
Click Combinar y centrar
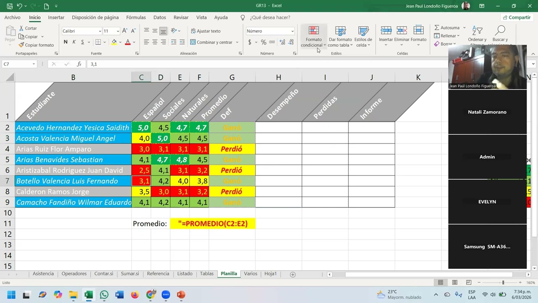click(211, 42)
